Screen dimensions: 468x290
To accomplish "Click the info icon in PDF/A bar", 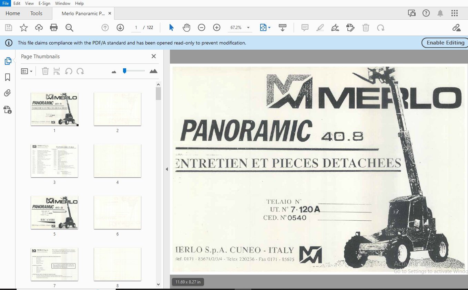I will (x=8, y=43).
